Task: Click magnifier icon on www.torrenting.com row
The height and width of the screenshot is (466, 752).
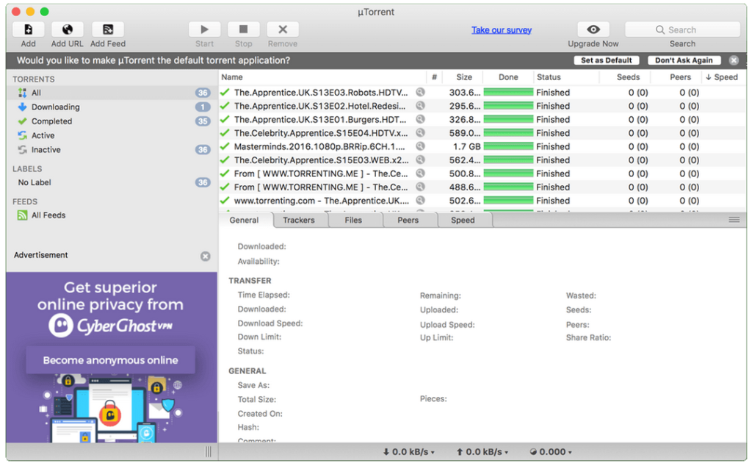Action: [420, 201]
